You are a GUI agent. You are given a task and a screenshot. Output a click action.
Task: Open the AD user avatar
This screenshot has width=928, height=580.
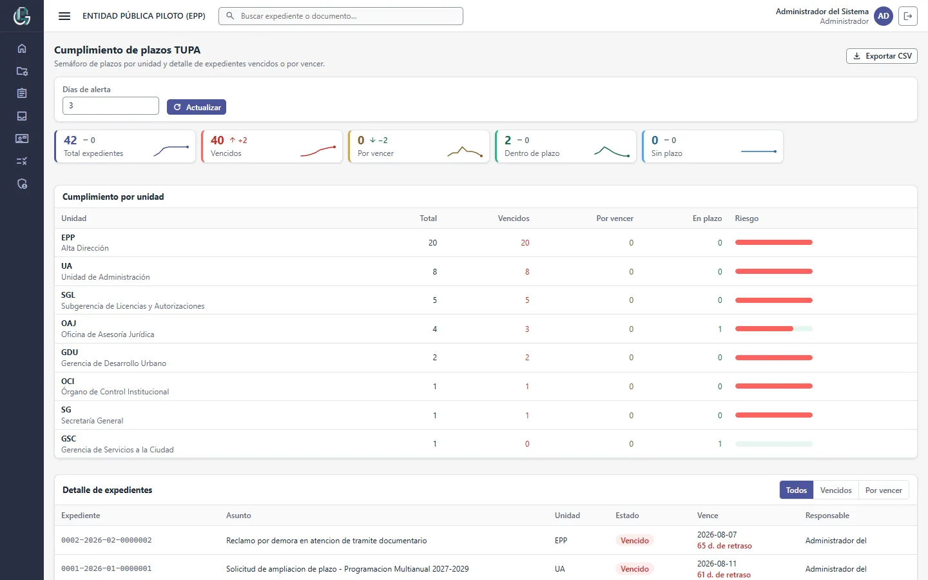pos(884,16)
